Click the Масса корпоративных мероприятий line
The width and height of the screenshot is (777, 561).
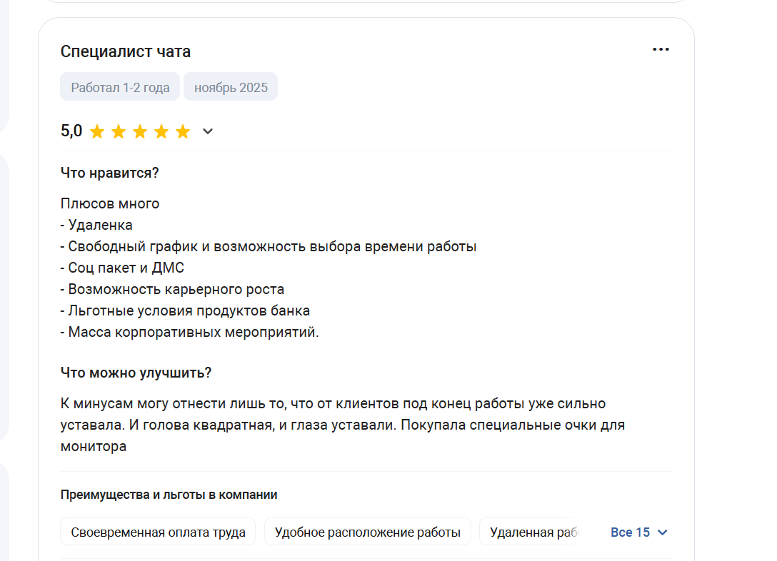coord(190,332)
